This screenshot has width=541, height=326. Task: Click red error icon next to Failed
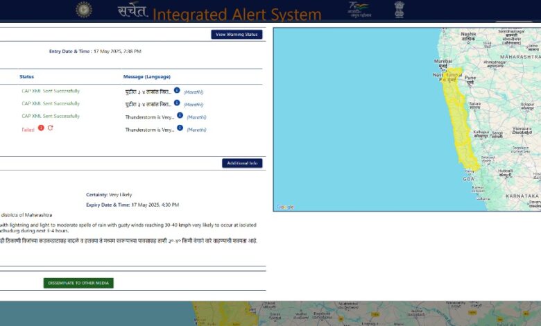[x=41, y=128]
